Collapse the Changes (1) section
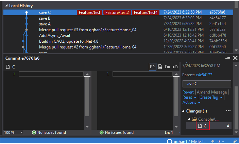Image resolution: width=239 pixels, height=144 pixels. (x=183, y=111)
